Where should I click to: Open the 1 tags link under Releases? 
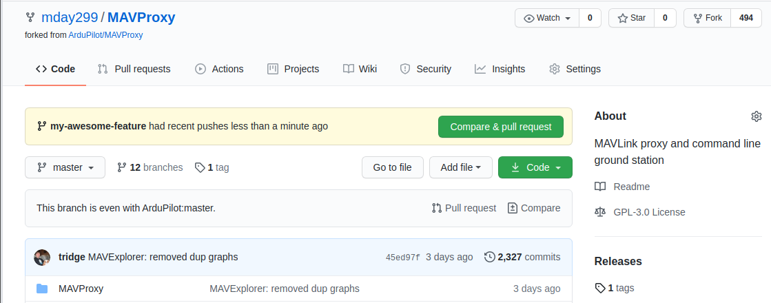[x=614, y=288]
